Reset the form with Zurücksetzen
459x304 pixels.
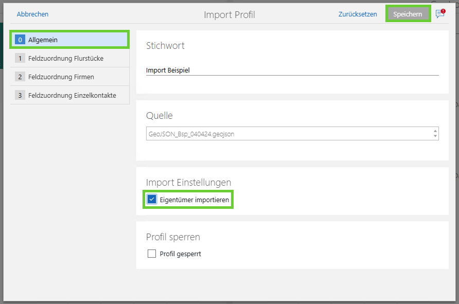tap(358, 14)
